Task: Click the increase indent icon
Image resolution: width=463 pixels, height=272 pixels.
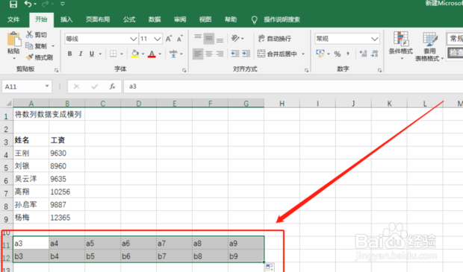Action: coord(246,54)
